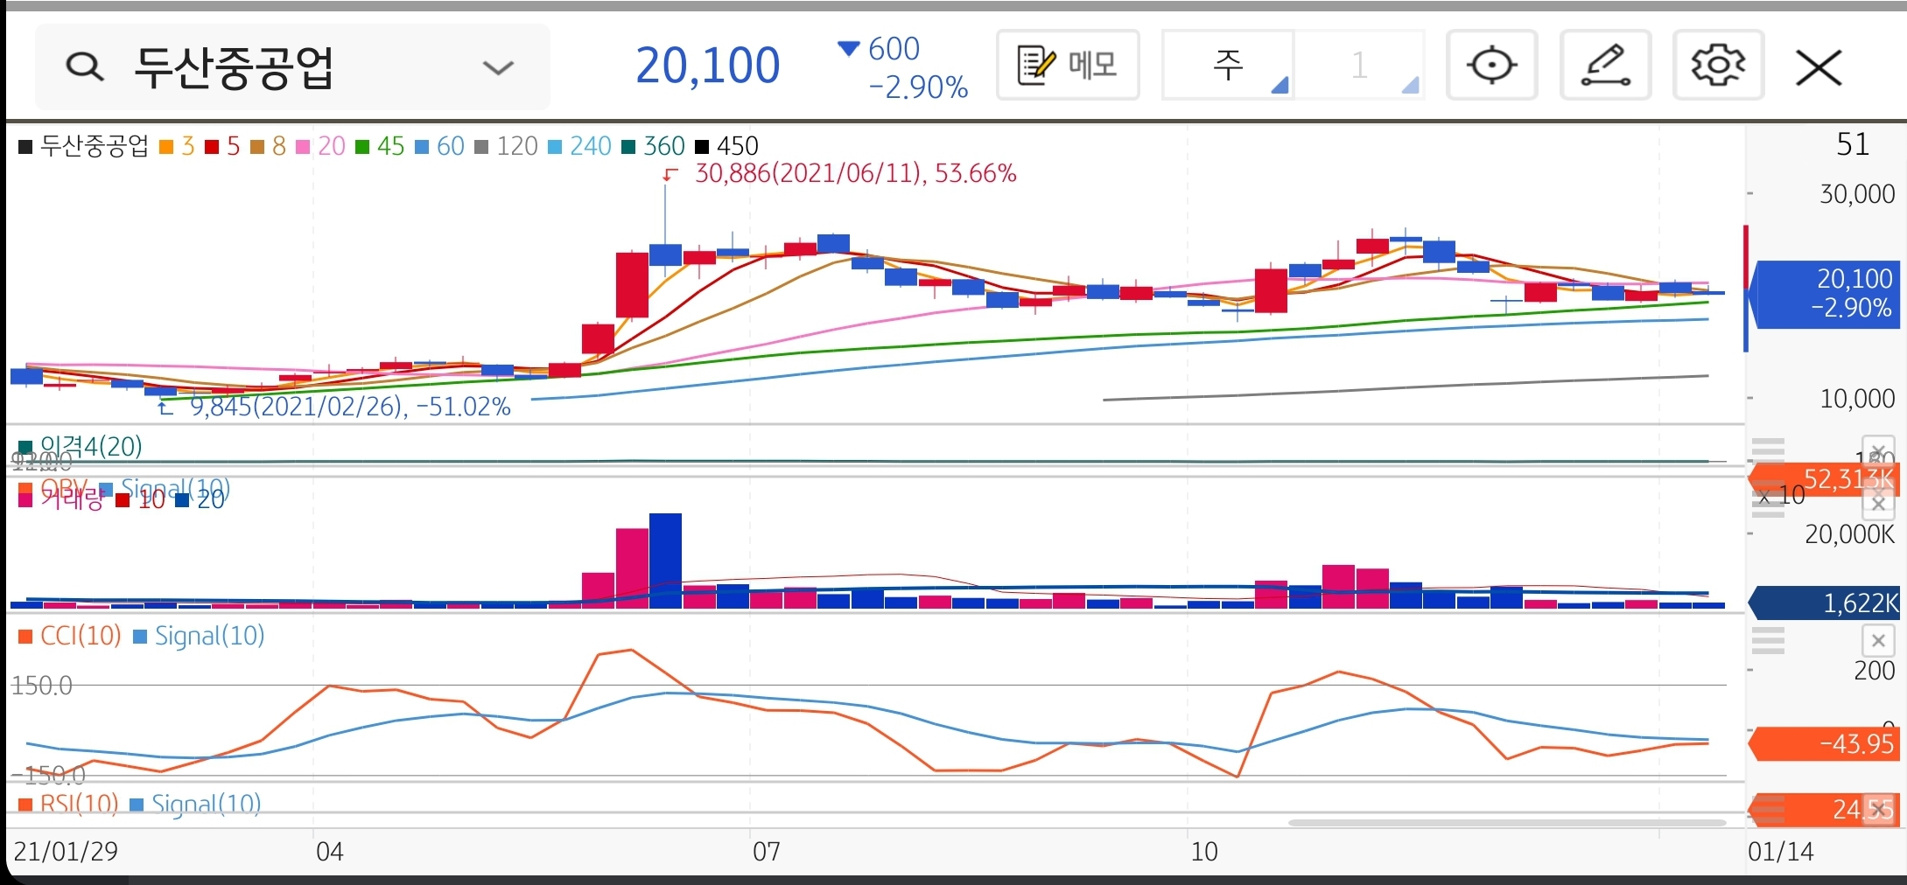Image resolution: width=1907 pixels, height=885 pixels.
Task: Click the 10 month axis marker
Action: coord(1203,851)
